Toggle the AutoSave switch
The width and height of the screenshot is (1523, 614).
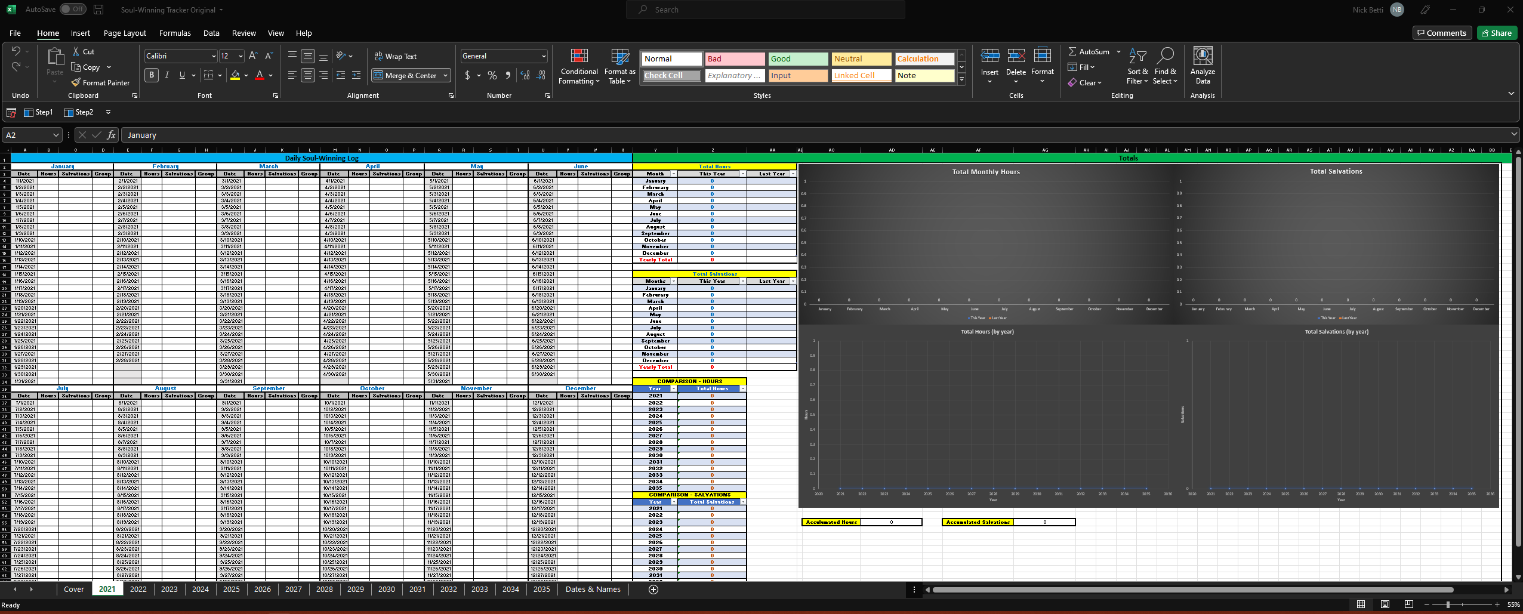tap(73, 9)
